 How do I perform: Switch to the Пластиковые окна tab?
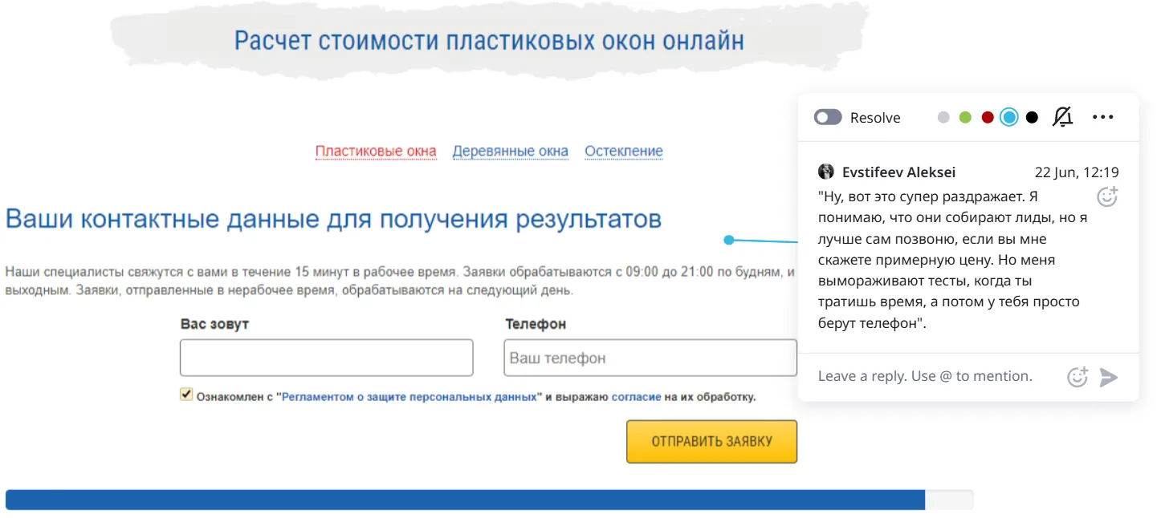pyautogui.click(x=376, y=152)
